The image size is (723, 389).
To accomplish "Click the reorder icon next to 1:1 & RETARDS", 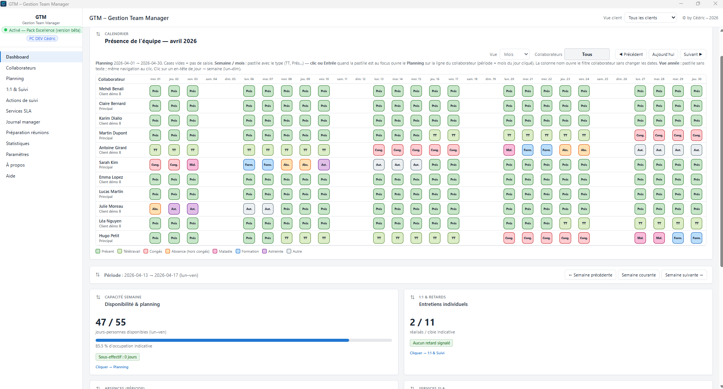I will point(412,297).
